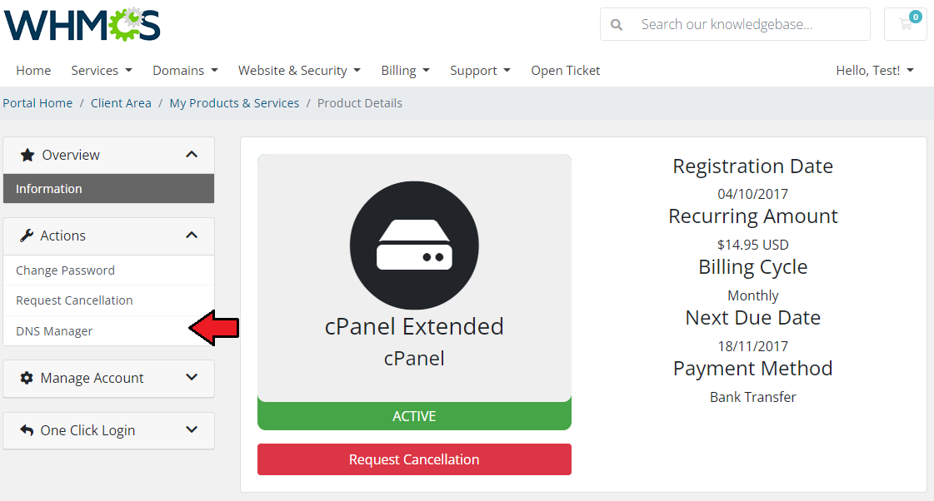Select Change Password action
This screenshot has height=501, width=934.
(x=108, y=270)
